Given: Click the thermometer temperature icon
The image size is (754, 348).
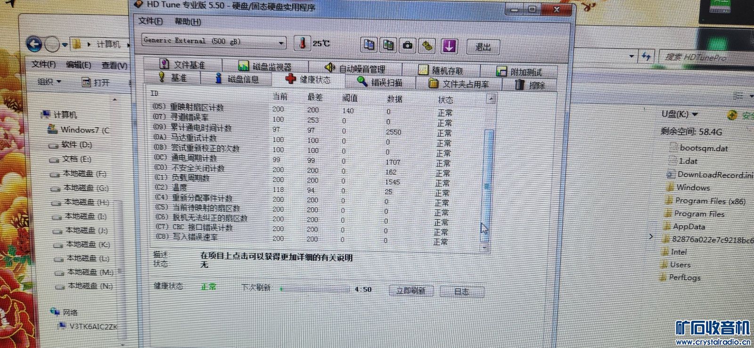Looking at the screenshot, I should click(x=302, y=43).
